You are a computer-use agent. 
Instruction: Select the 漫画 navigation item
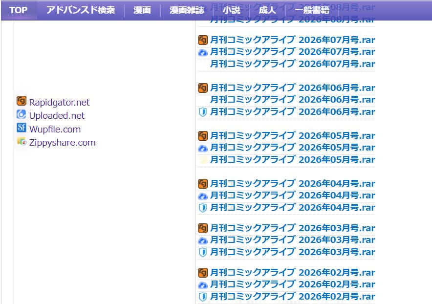coord(142,10)
